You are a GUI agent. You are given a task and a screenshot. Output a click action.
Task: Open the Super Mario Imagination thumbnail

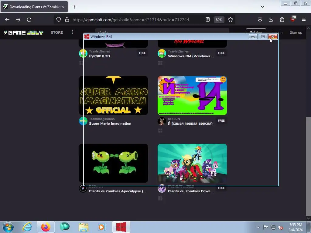(113, 96)
